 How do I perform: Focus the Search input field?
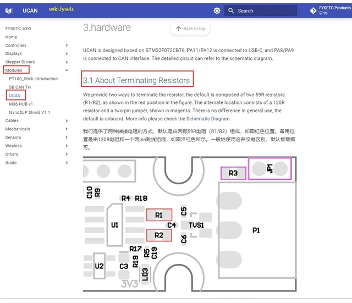pyautogui.click(x=260, y=10)
